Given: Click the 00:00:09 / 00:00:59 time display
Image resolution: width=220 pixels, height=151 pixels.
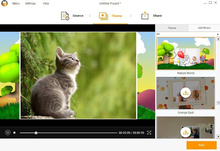Looking at the screenshot, I should pos(131,133).
